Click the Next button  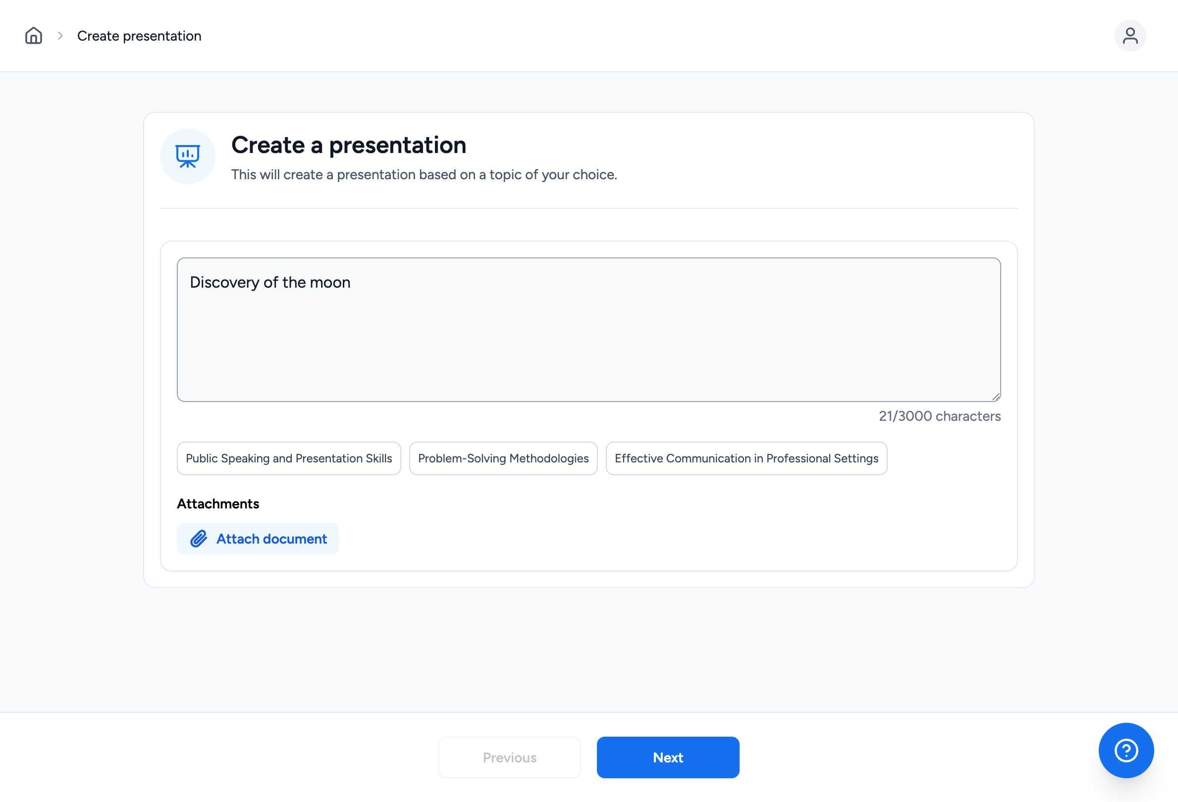(x=668, y=757)
